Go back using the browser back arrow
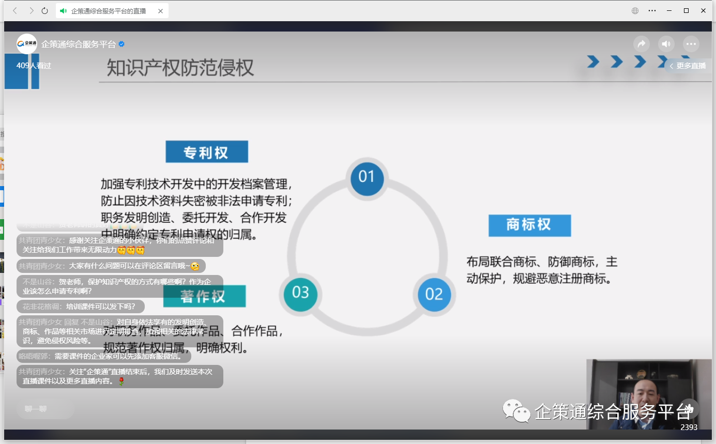 (14, 11)
